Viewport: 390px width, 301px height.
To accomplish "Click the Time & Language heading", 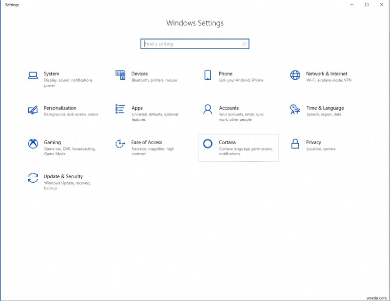I will pyautogui.click(x=325, y=108).
